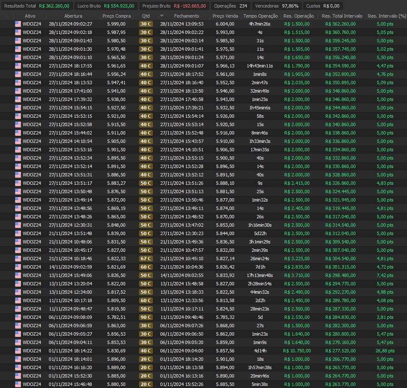This screenshot has width=407, height=388.
Task: Sort table by Preço Compra header
Action: [116, 16]
